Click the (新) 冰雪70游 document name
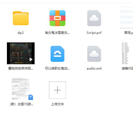The height and width of the screenshot is (117, 133). tap(22, 104)
